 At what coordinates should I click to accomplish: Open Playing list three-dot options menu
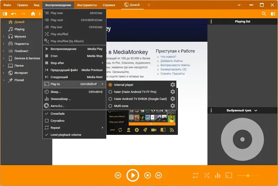[211, 22]
